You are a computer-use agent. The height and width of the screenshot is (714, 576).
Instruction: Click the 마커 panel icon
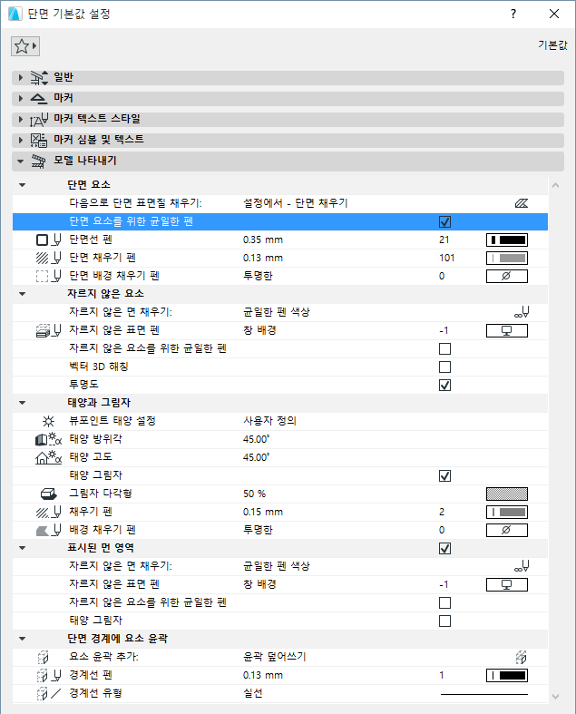[x=39, y=98]
